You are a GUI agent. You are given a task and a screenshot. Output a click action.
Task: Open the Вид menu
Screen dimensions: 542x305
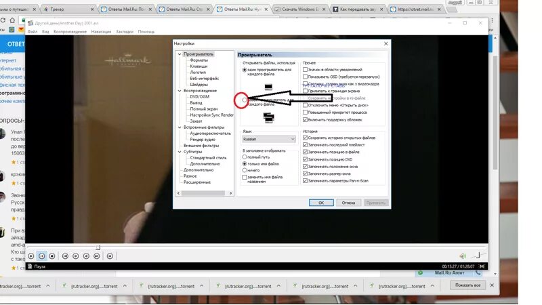45,32
